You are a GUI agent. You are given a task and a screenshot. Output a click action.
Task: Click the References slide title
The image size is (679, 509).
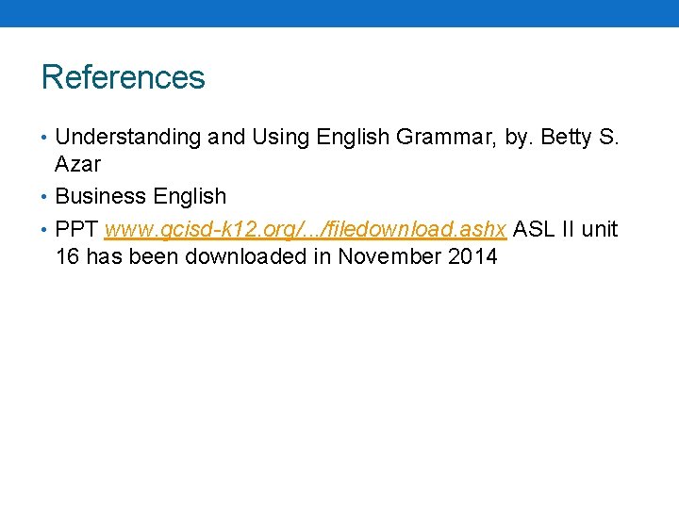(124, 77)
